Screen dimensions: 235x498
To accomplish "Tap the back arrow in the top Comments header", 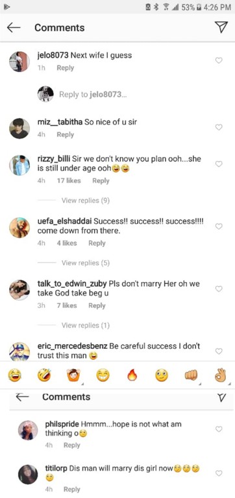I will click(x=14, y=28).
